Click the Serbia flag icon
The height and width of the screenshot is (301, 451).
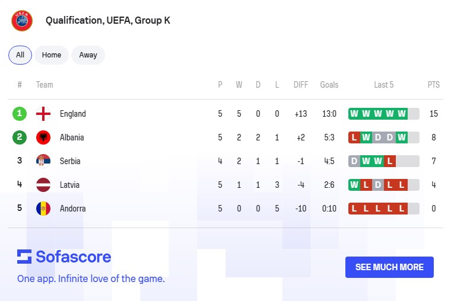43,161
